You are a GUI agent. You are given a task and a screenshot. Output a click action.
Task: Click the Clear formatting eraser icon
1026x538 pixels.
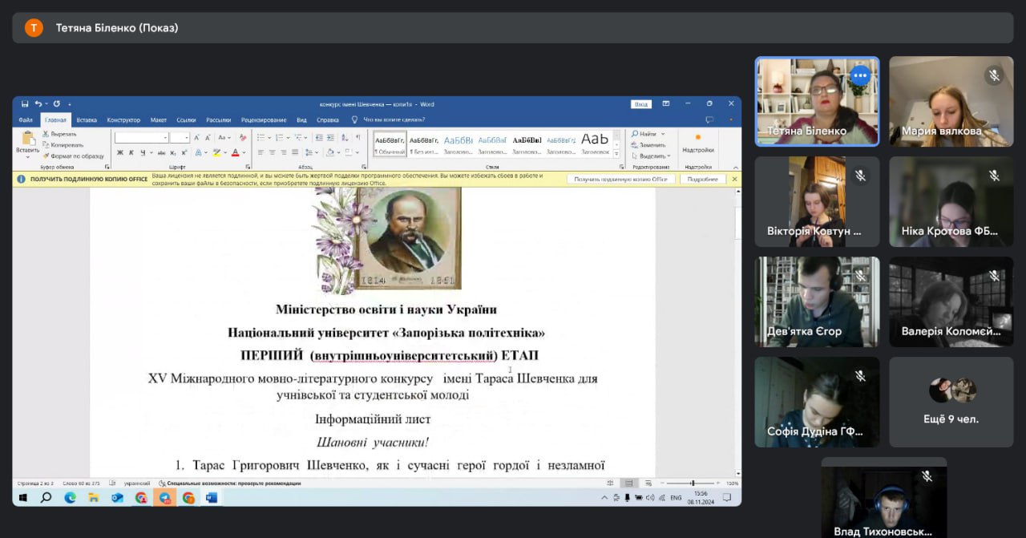coord(243,138)
